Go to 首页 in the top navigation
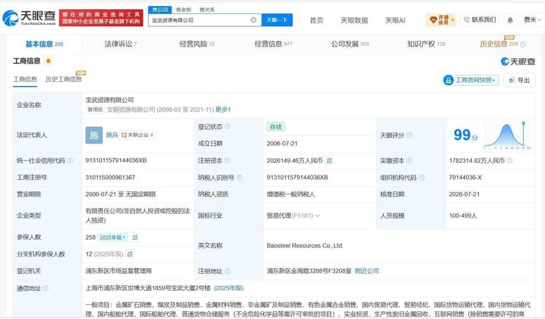545x319 pixels. click(316, 20)
